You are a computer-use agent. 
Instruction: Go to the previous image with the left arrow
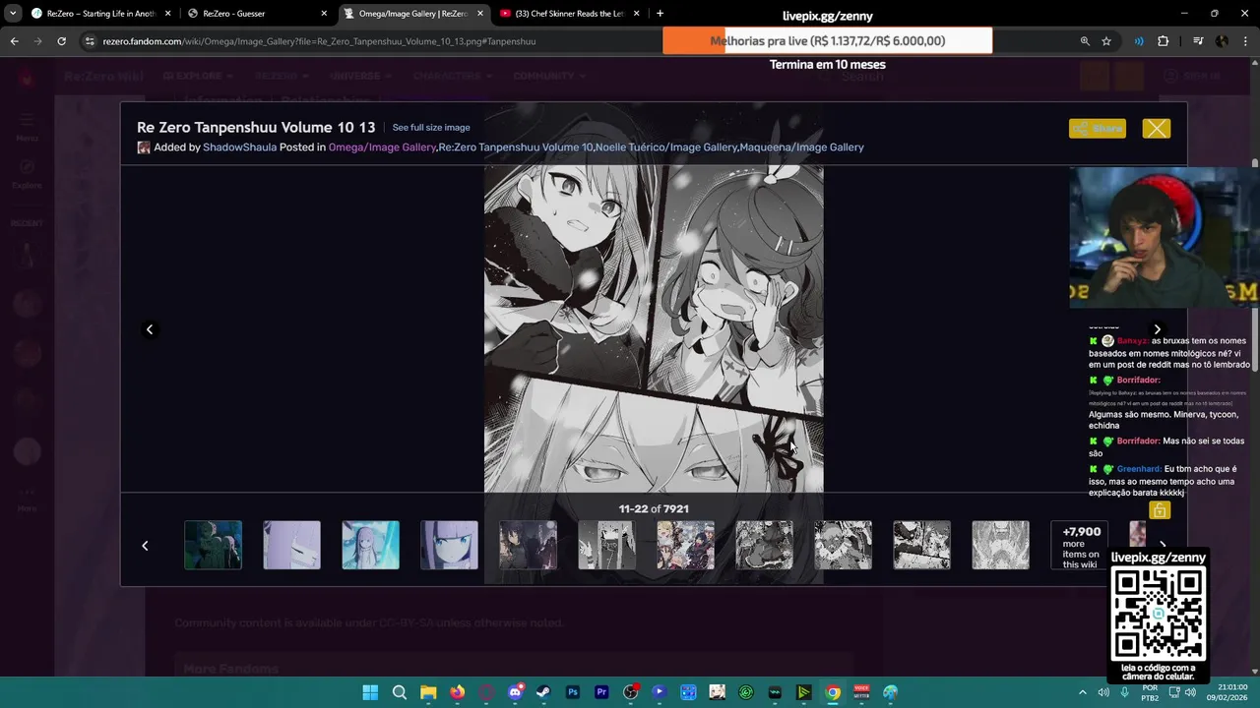tap(150, 329)
